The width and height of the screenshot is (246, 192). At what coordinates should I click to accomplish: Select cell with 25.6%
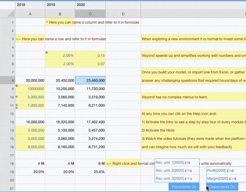90,172
